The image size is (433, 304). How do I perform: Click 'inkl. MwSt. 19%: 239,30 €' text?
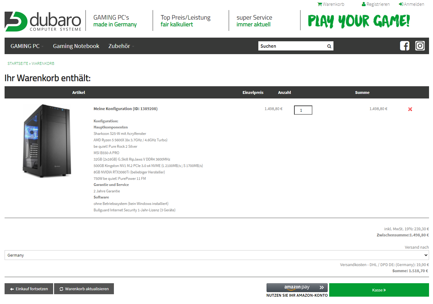coord(406,229)
